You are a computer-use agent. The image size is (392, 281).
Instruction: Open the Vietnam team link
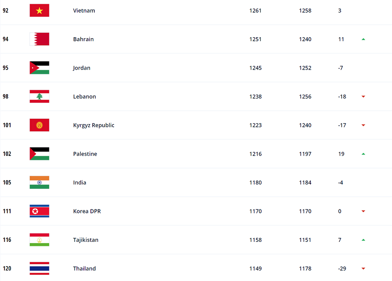point(84,11)
